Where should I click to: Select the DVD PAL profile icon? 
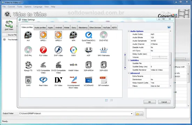pyautogui.click(x=28, y=50)
